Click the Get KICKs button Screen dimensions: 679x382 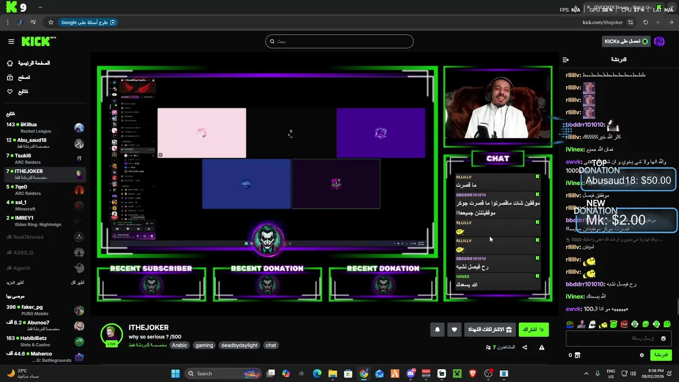click(626, 41)
